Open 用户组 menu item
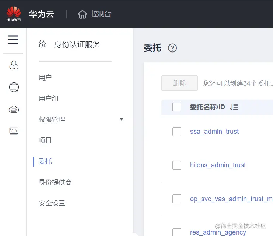The width and height of the screenshot is (273, 236). (x=49, y=99)
